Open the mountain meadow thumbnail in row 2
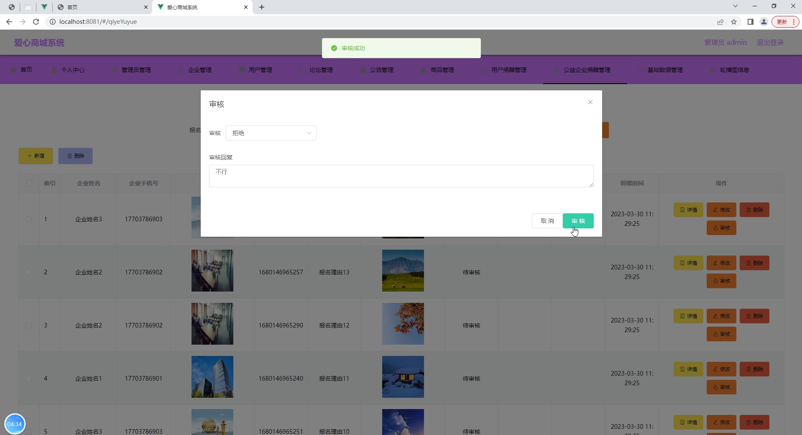The image size is (802, 435). pos(403,271)
